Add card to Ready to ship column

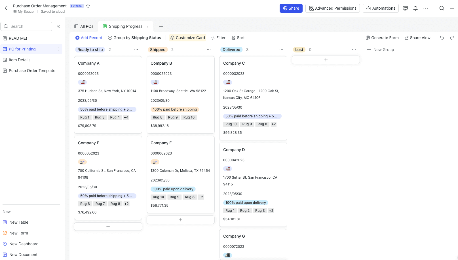click(108, 227)
